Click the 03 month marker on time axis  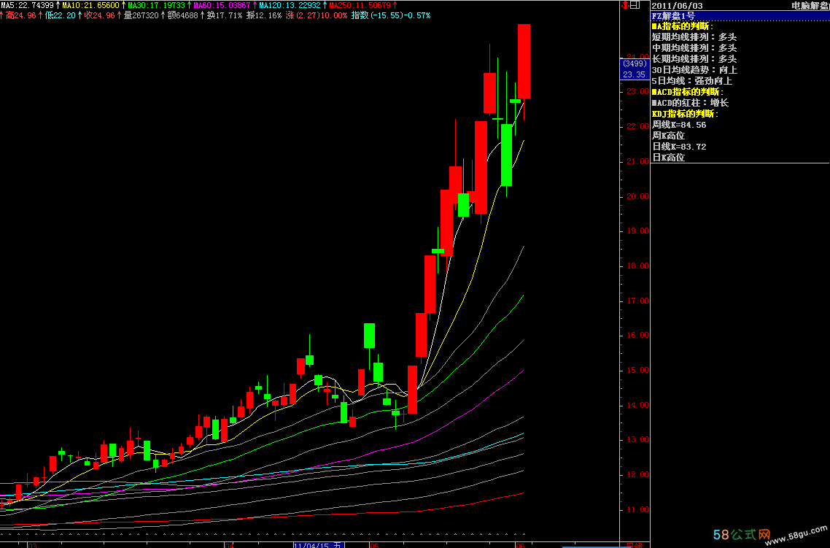[x=32, y=545]
